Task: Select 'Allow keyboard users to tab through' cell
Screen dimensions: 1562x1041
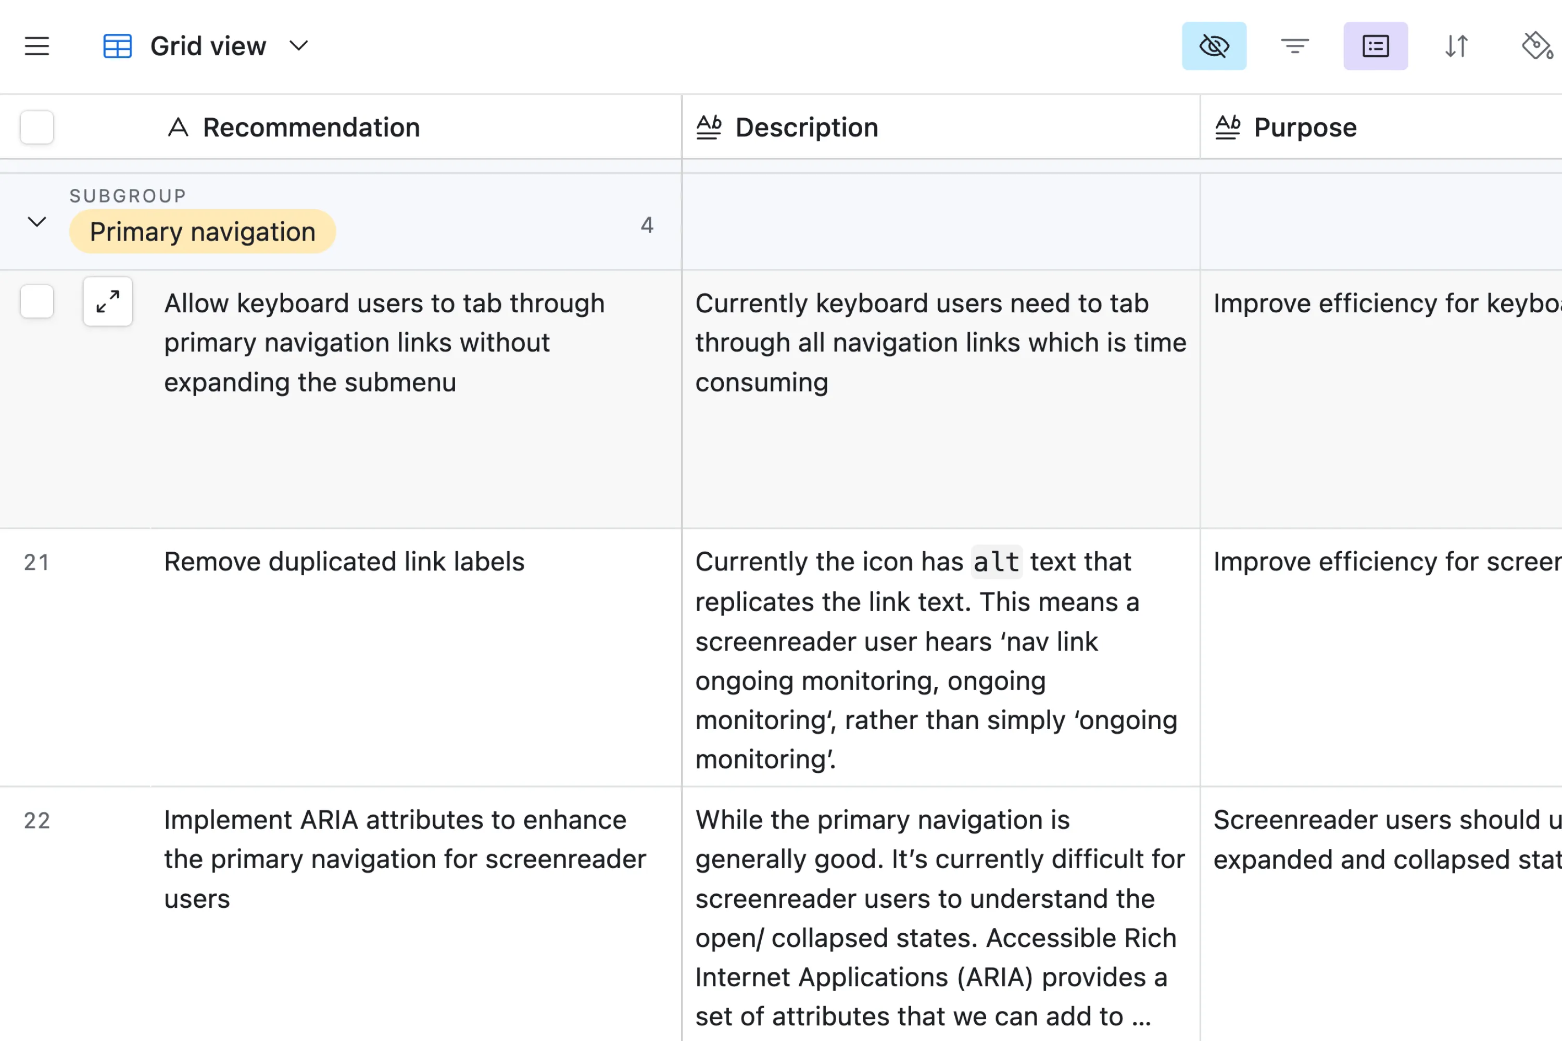Action: coord(417,399)
